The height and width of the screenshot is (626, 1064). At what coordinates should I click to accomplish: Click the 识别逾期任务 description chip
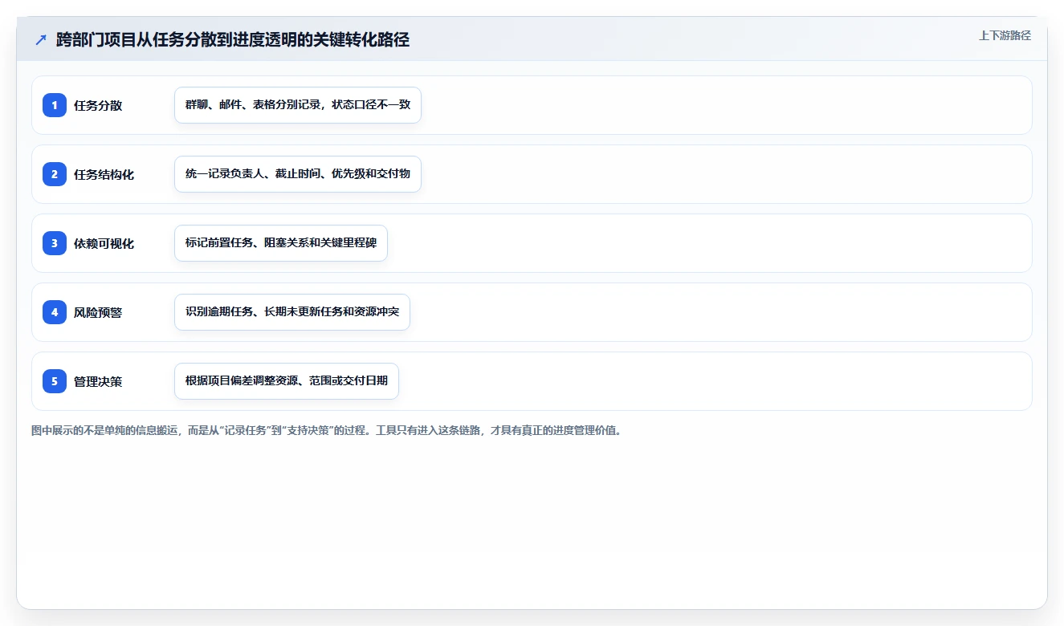point(292,312)
